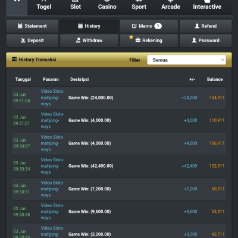
Task: Open the Semua filter dropdown
Action: [186, 60]
